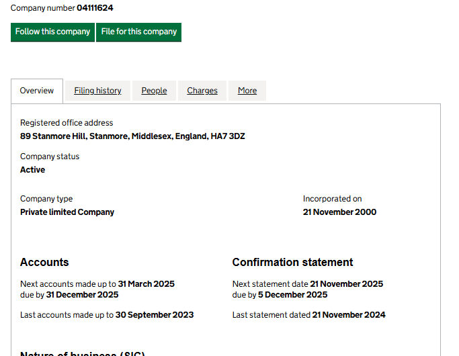Click the accounts due date 31 December 2025

pyautogui.click(x=82, y=295)
